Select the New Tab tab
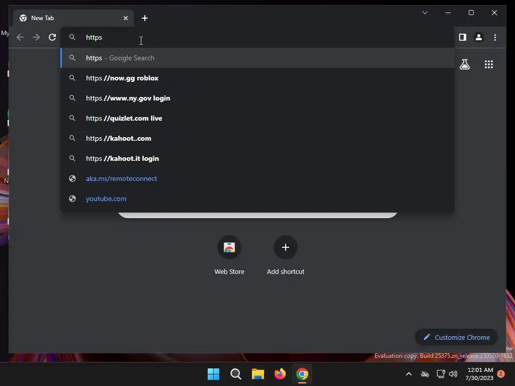 click(73, 18)
